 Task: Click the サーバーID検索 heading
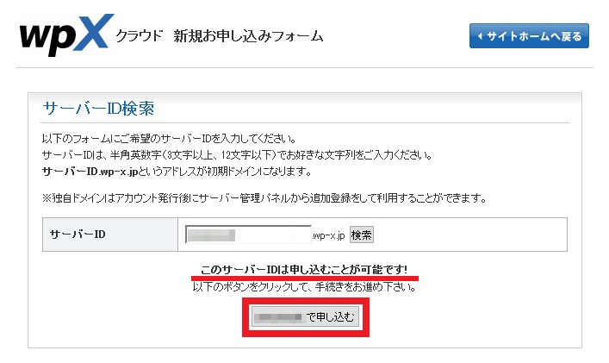coord(98,109)
